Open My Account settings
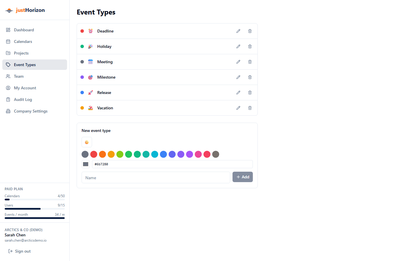 35,88
